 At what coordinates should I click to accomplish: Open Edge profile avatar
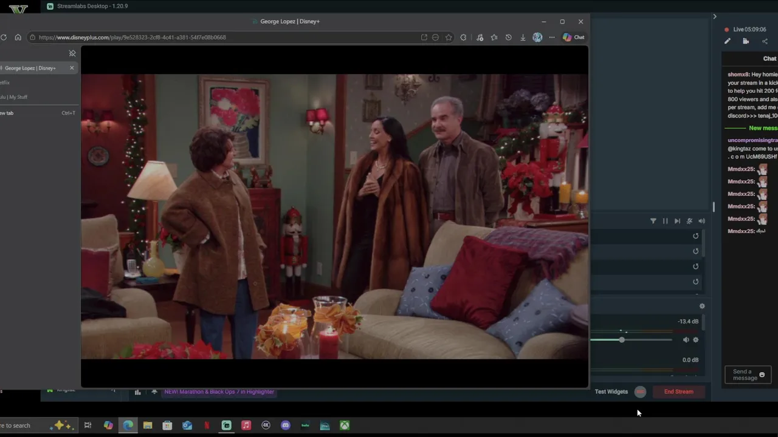tap(537, 37)
